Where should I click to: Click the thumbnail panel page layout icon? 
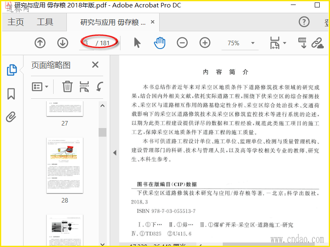click(x=84, y=86)
